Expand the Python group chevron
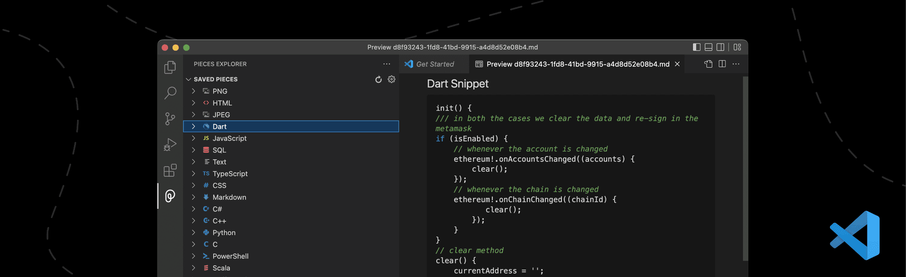The image size is (906, 277). (193, 233)
